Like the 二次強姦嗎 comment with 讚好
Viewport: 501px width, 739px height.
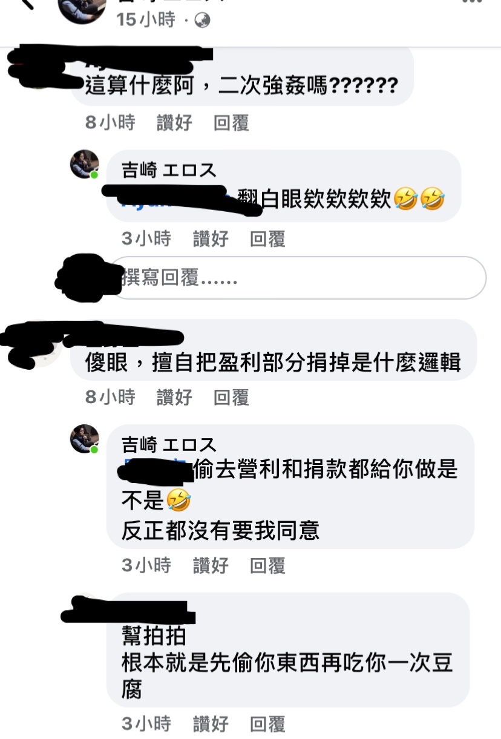[174, 123]
